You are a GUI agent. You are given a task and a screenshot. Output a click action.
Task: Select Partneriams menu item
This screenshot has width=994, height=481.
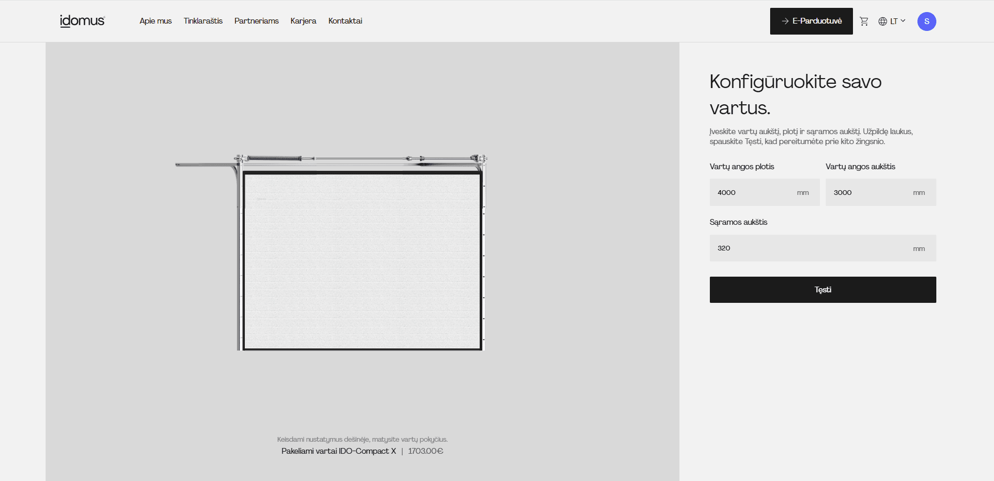(x=256, y=21)
